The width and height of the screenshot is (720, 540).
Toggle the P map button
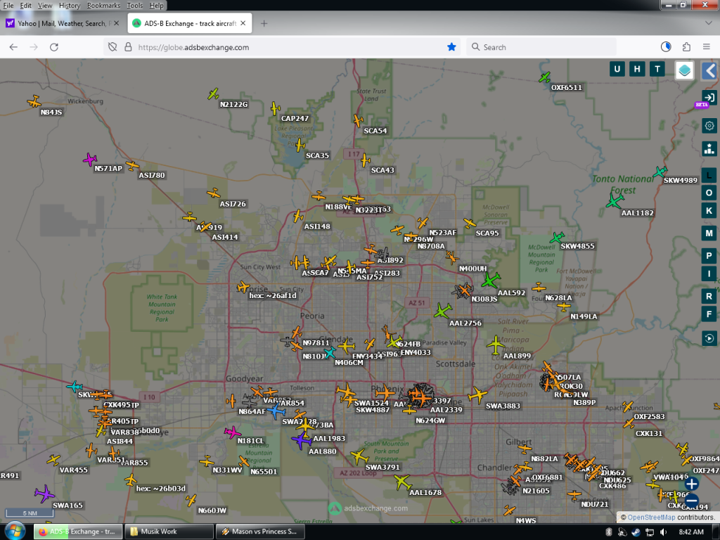(x=709, y=256)
